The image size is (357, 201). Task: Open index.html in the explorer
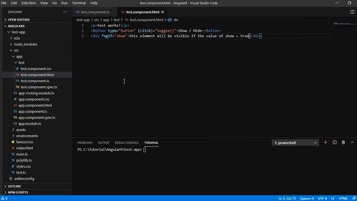pyautogui.click(x=25, y=148)
